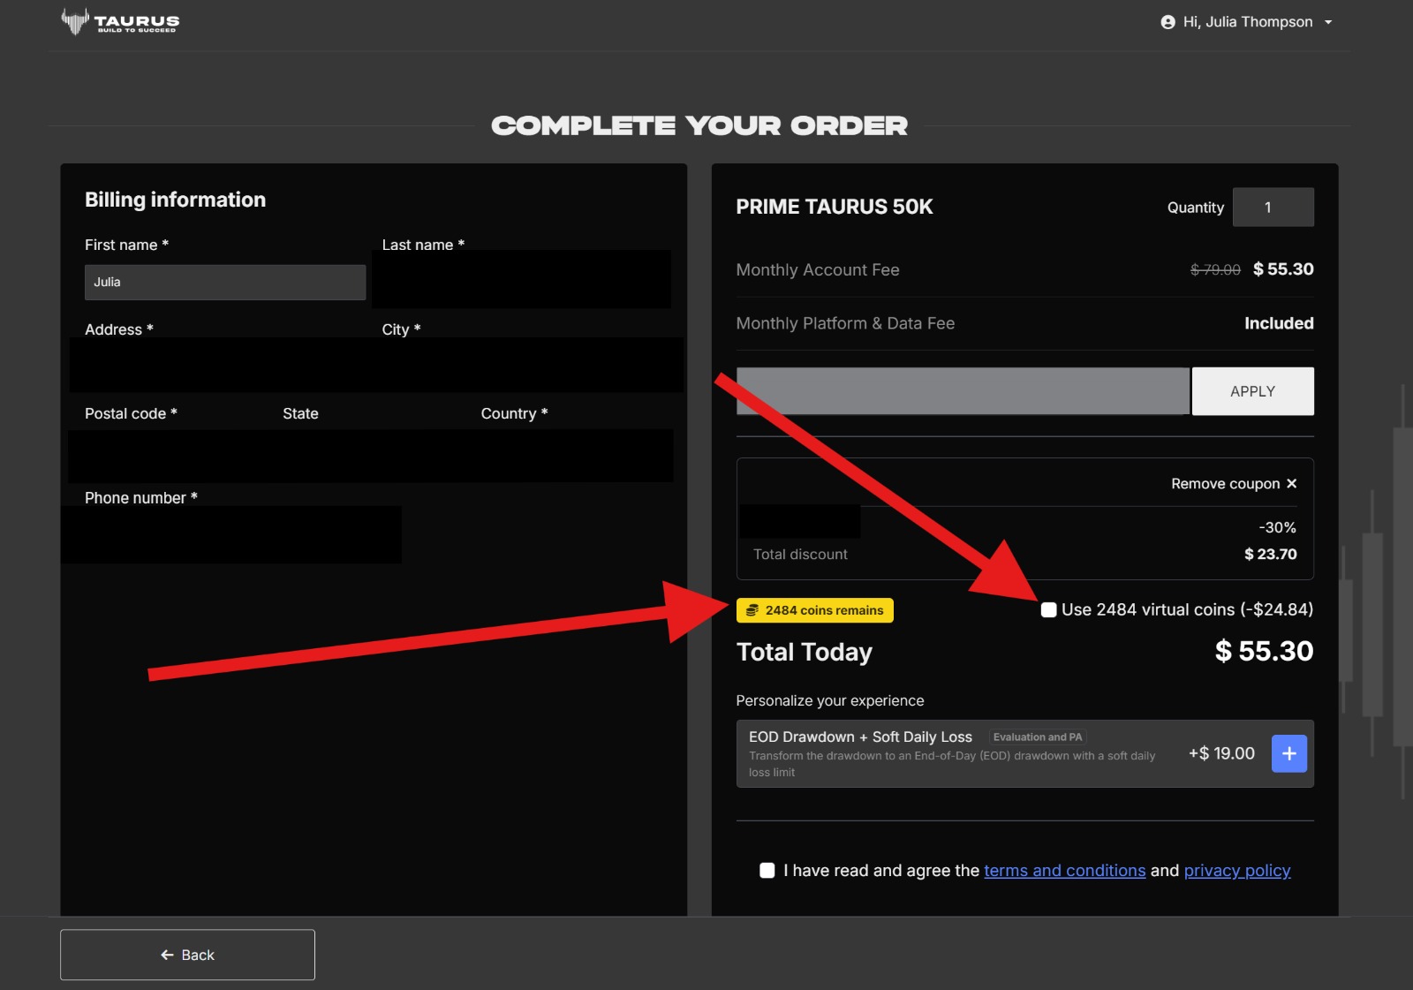This screenshot has width=1413, height=990.
Task: Go back with the Back button
Action: coord(187,955)
